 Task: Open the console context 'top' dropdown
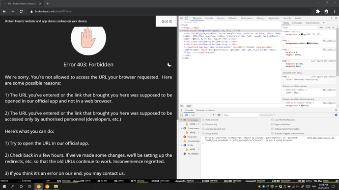202,115
